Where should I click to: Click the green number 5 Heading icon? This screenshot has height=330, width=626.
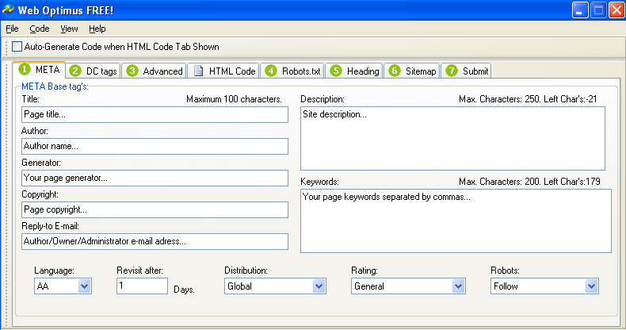337,71
